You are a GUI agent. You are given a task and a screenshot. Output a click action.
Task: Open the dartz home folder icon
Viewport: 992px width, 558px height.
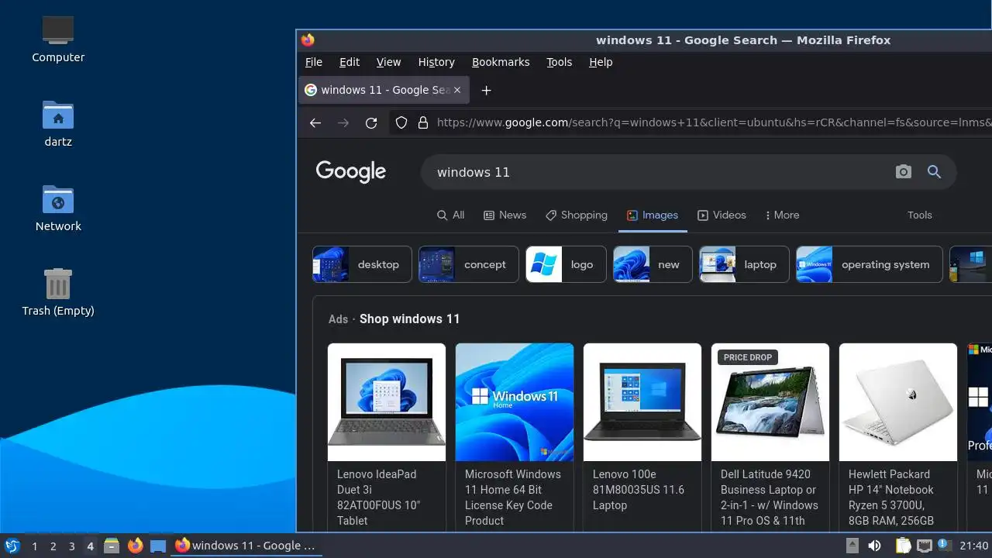[x=58, y=123]
